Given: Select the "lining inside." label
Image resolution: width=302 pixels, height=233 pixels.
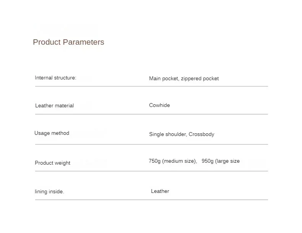Looking at the screenshot, I should 49,192.
